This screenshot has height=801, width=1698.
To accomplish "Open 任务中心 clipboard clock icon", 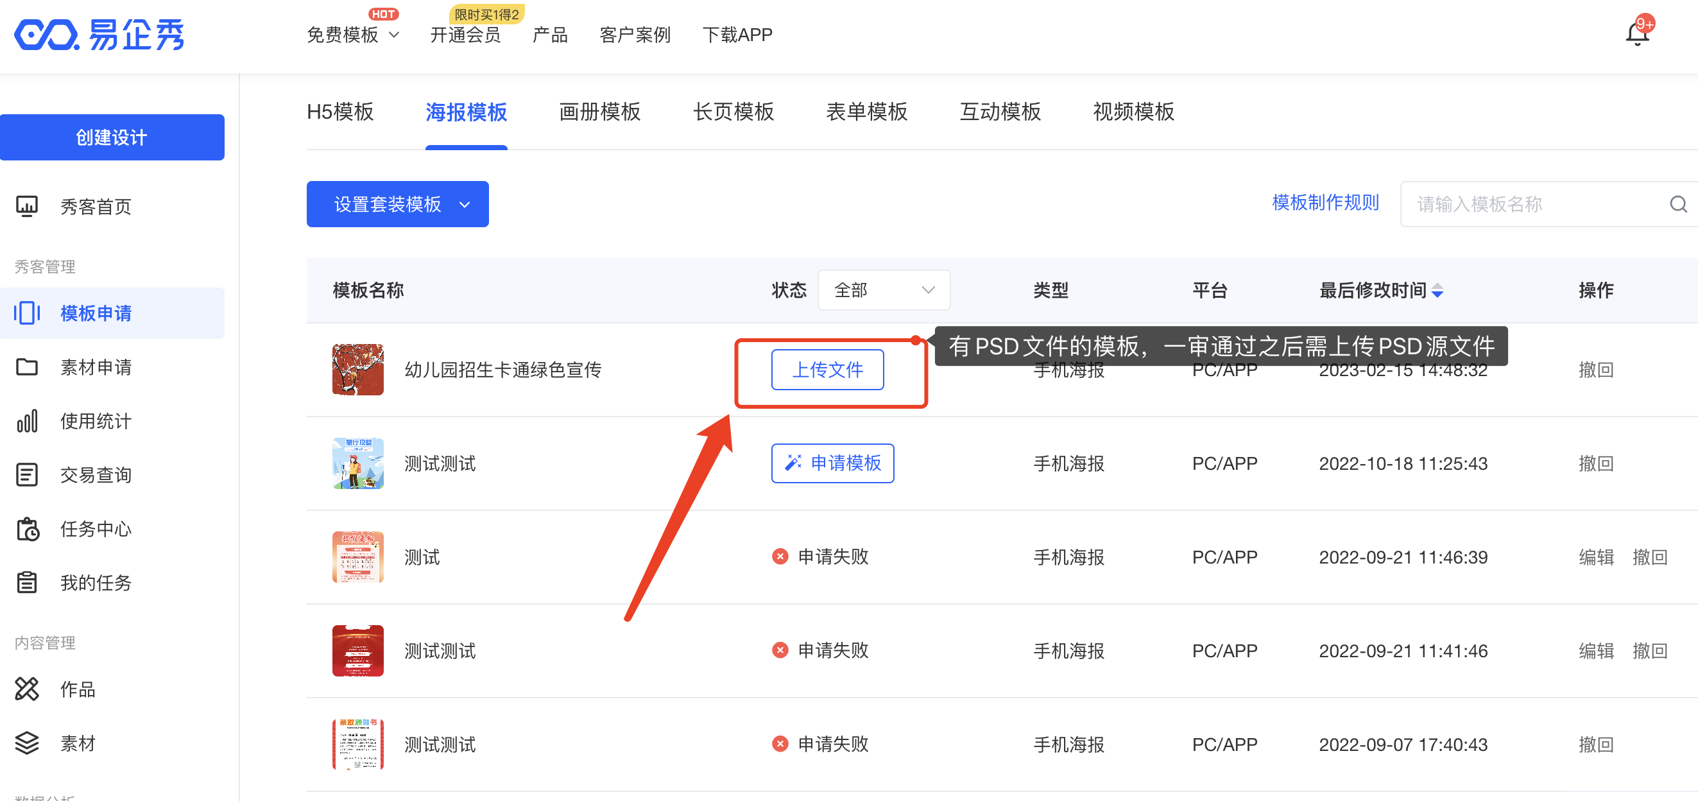I will 27,529.
